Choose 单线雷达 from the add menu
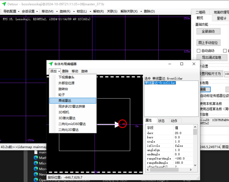The height and width of the screenshot is (182, 229). click(65, 100)
